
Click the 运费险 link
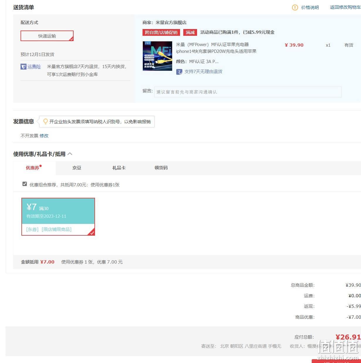34,67
